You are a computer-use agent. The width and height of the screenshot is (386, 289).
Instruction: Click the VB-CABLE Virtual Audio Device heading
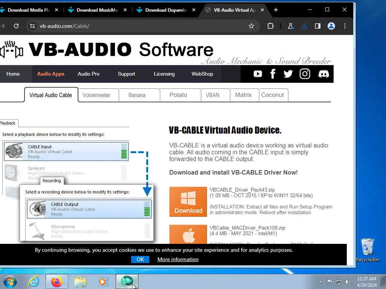225,130
